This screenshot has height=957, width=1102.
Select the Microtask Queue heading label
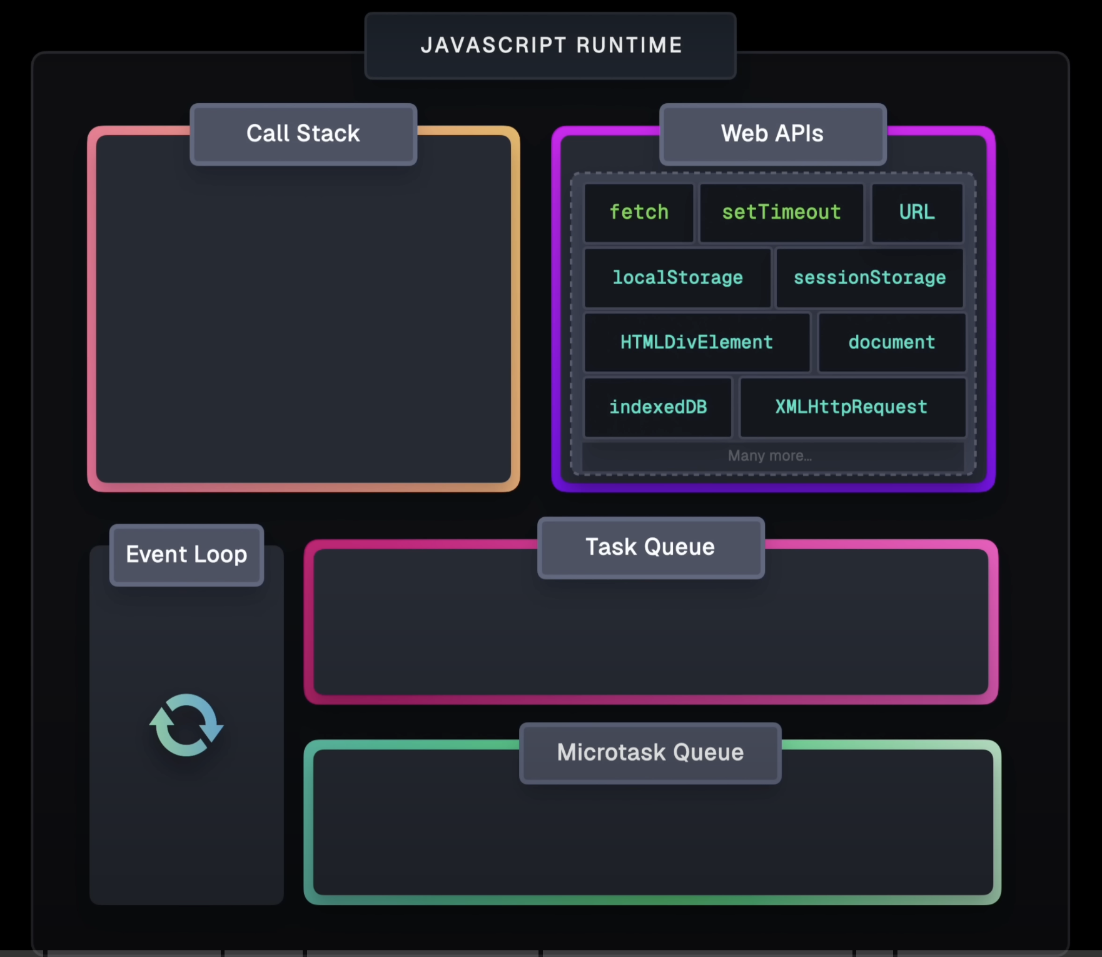pos(650,752)
